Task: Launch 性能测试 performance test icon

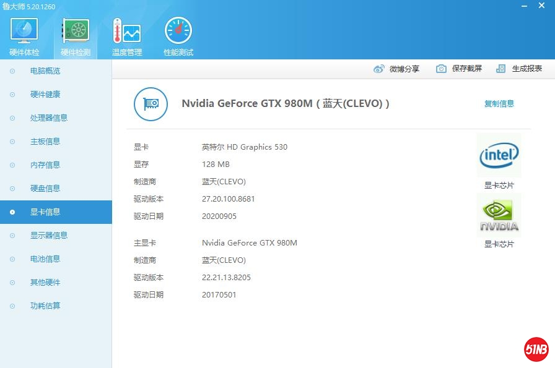Action: click(x=178, y=31)
